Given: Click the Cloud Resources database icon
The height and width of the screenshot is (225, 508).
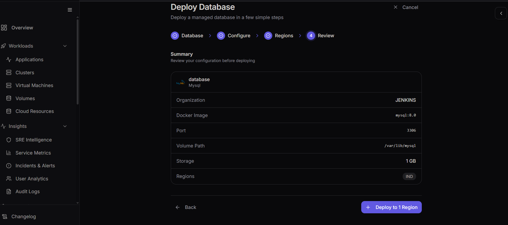Looking at the screenshot, I should pos(9,111).
